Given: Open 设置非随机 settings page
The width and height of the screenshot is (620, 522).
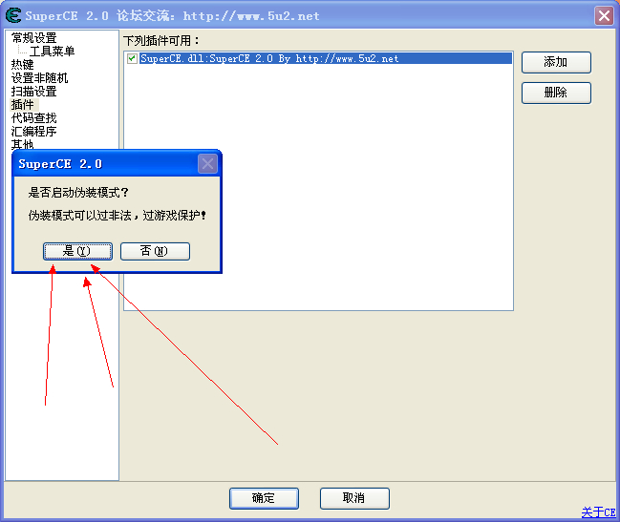Looking at the screenshot, I should (x=39, y=78).
